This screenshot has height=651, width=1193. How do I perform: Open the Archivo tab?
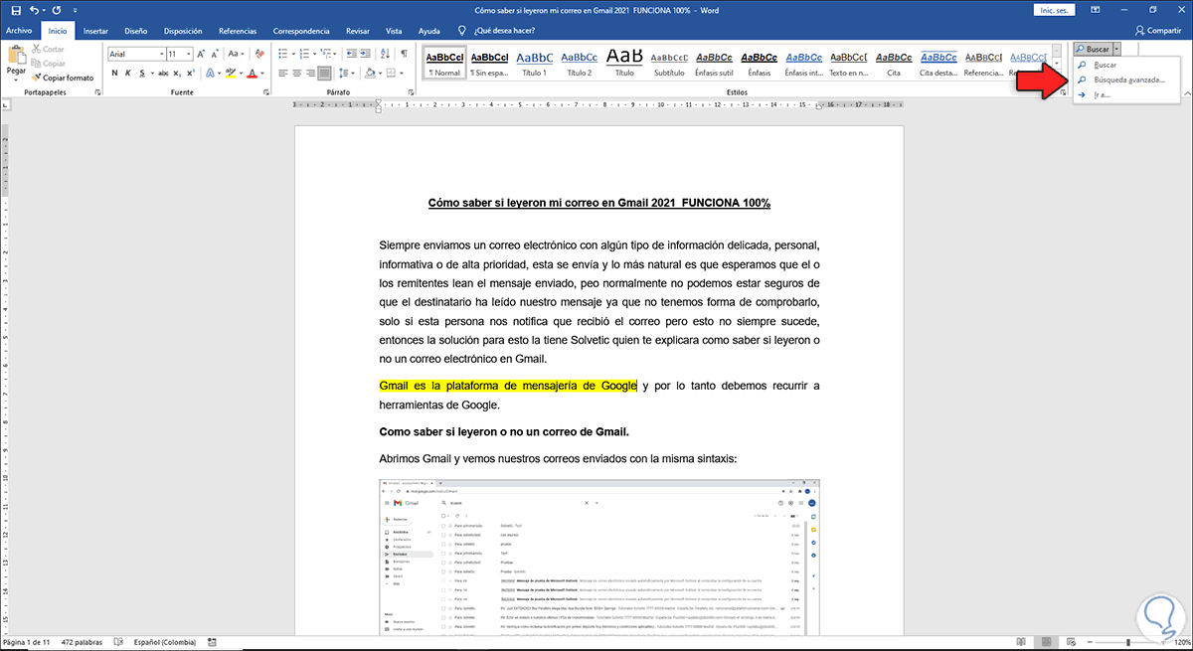coord(19,31)
